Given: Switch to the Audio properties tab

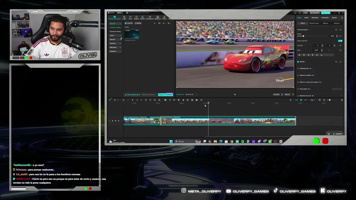Looking at the screenshot, I should point(306,17).
